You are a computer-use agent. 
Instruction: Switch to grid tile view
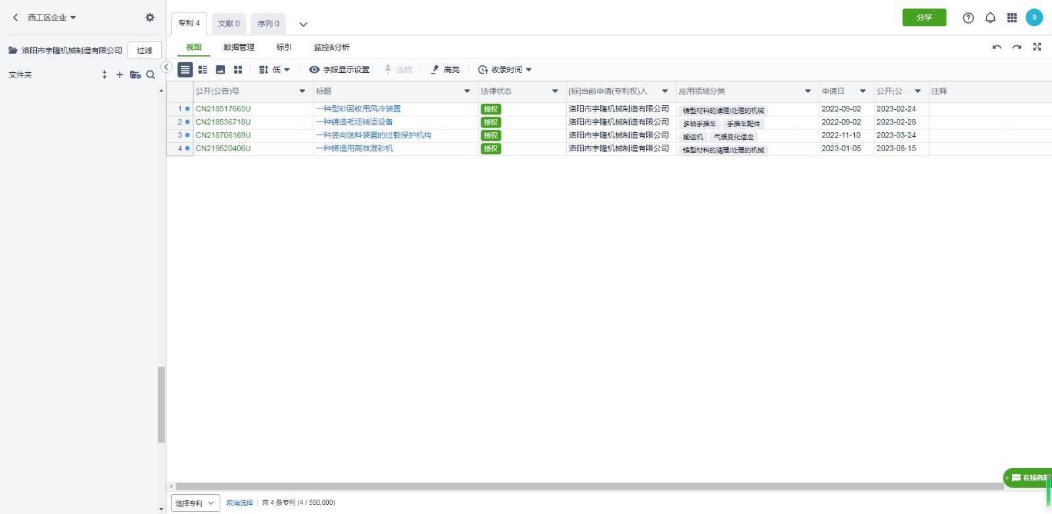(238, 70)
